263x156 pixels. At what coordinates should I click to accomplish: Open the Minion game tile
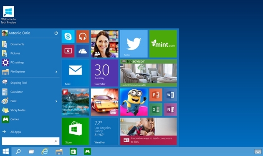point(134,102)
